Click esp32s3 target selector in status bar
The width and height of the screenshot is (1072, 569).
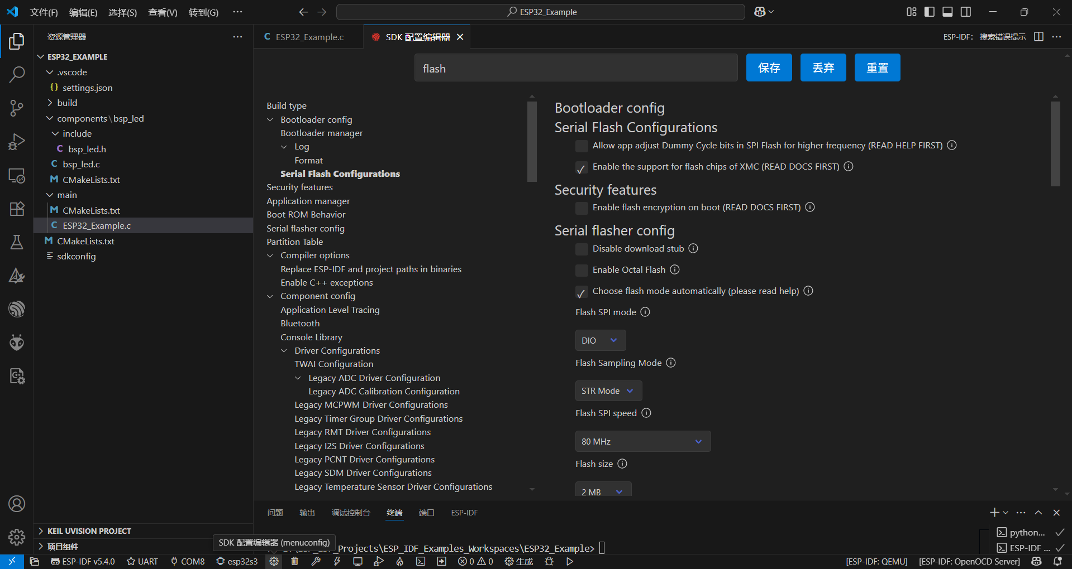[237, 561]
